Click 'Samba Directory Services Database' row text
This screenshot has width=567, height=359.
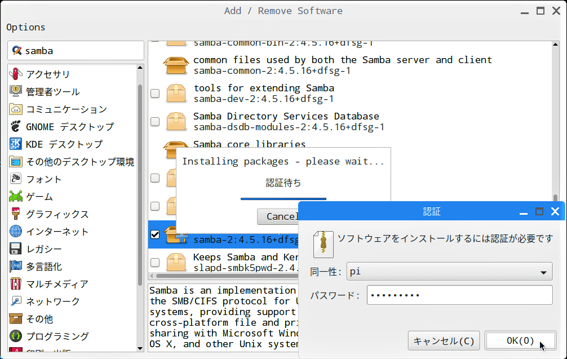pos(286,116)
